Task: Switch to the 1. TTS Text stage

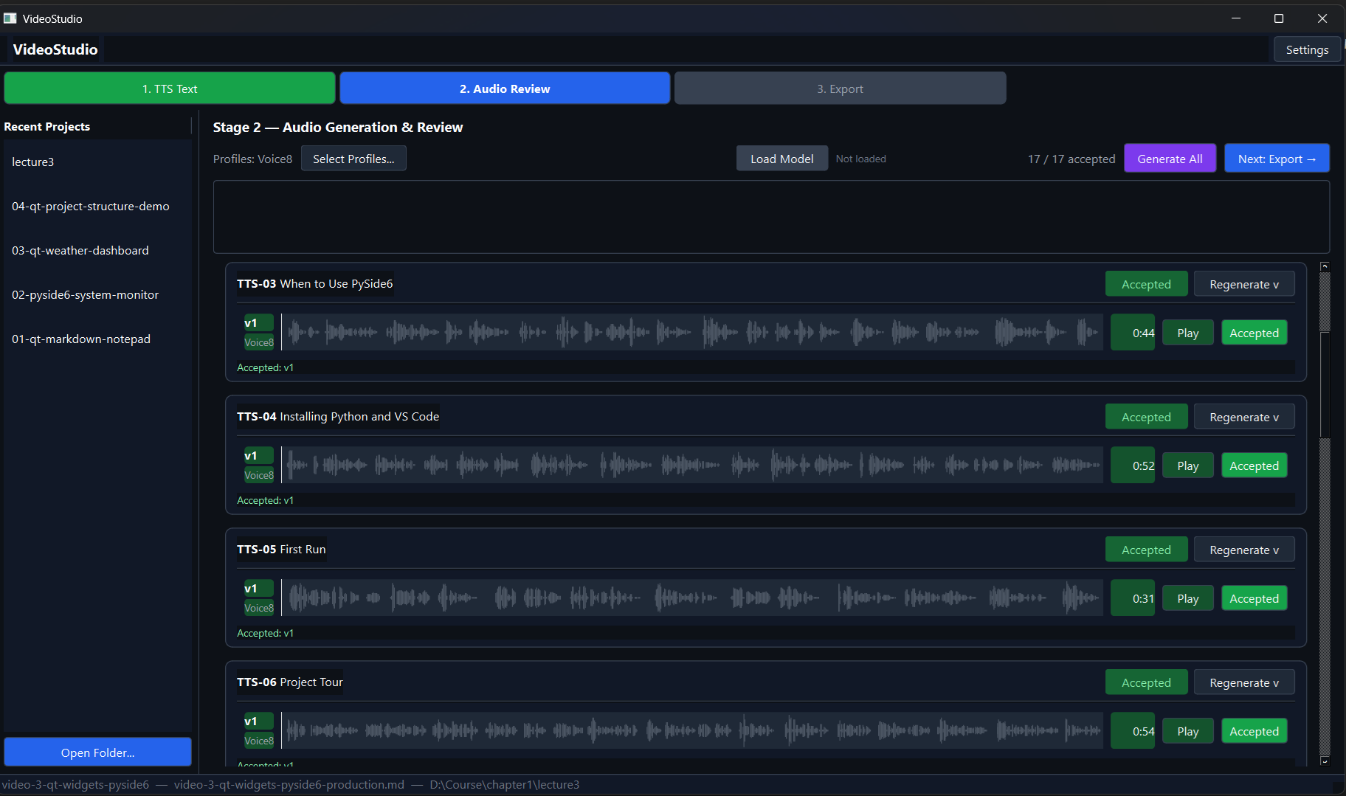Action: click(170, 88)
